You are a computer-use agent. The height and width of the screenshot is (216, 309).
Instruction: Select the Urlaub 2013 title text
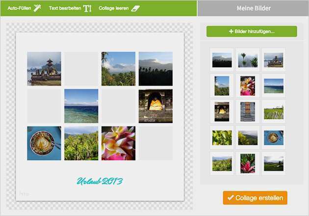coord(100,181)
